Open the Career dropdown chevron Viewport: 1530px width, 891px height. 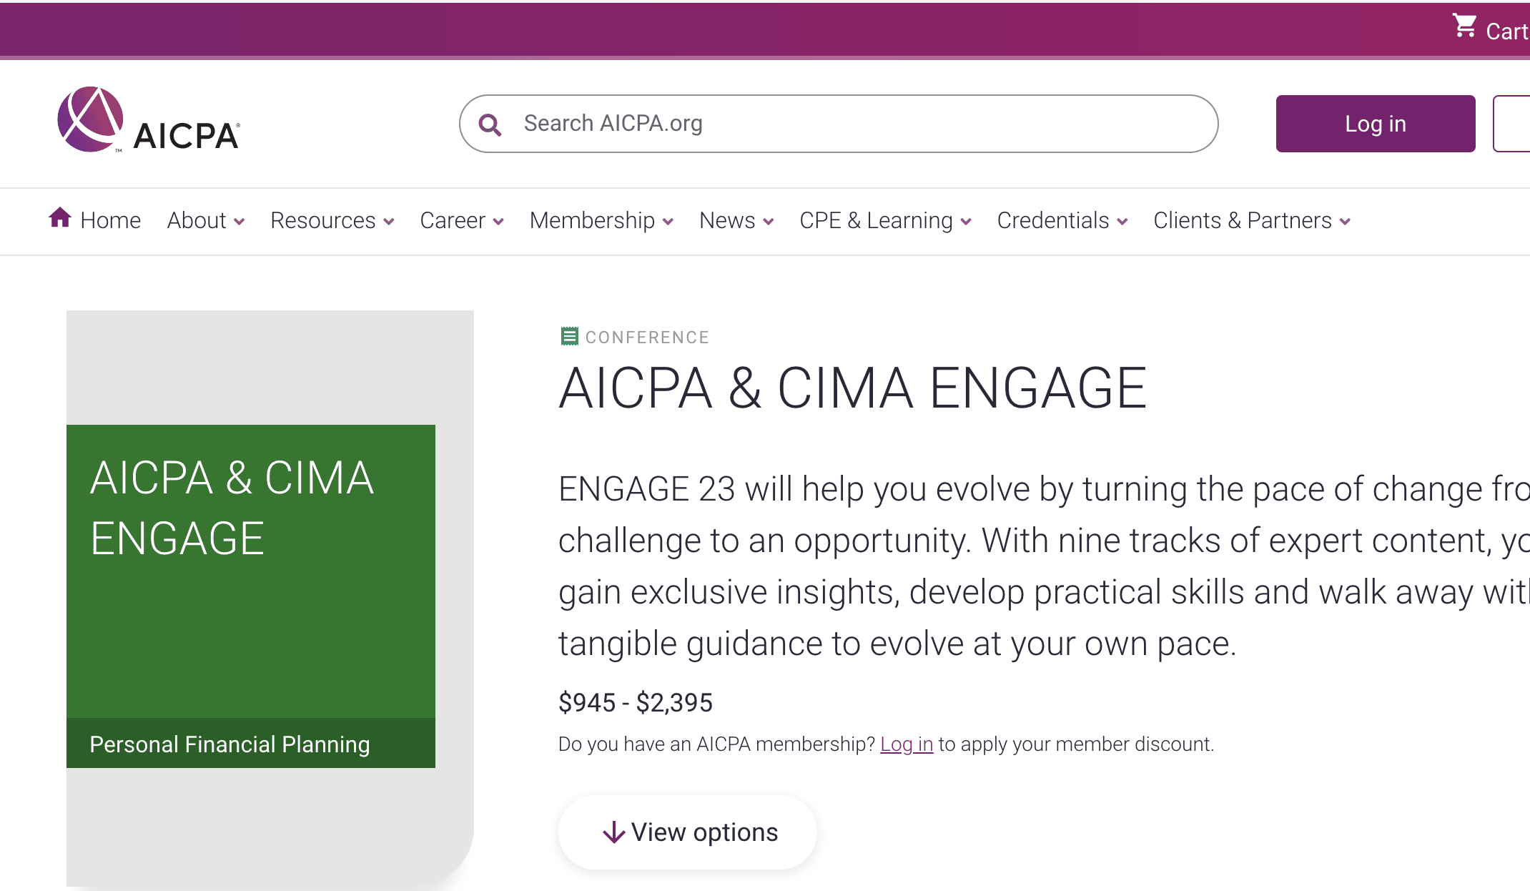tap(498, 222)
